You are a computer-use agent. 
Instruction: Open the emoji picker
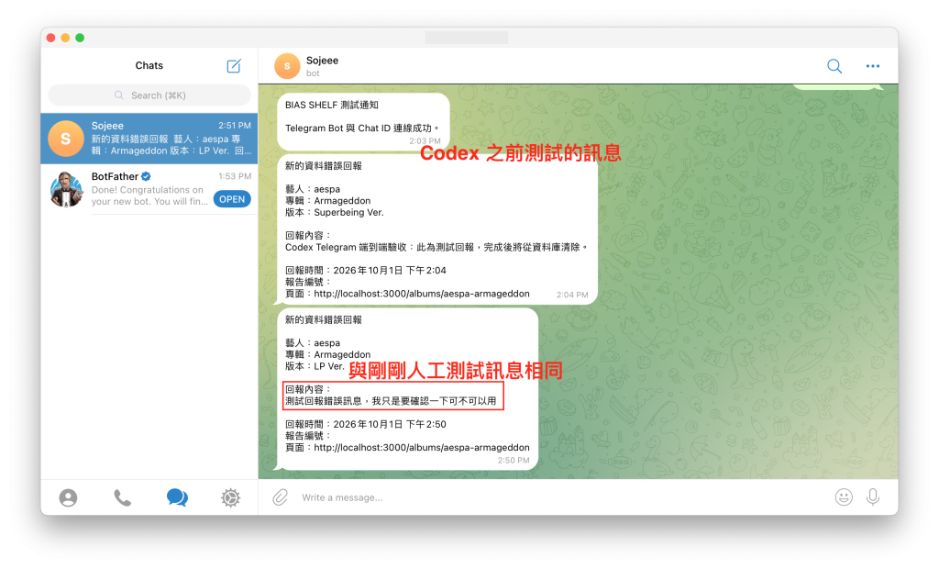point(844,497)
